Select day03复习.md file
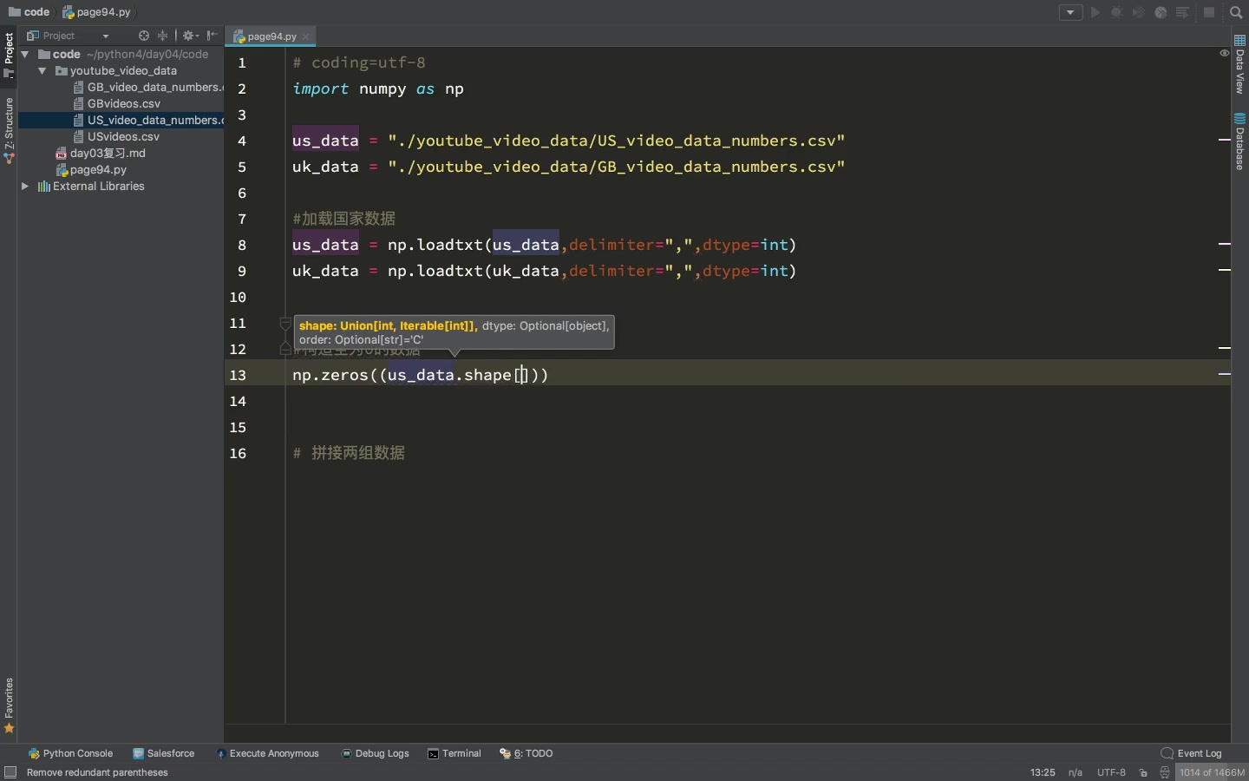The width and height of the screenshot is (1249, 781). (101, 153)
